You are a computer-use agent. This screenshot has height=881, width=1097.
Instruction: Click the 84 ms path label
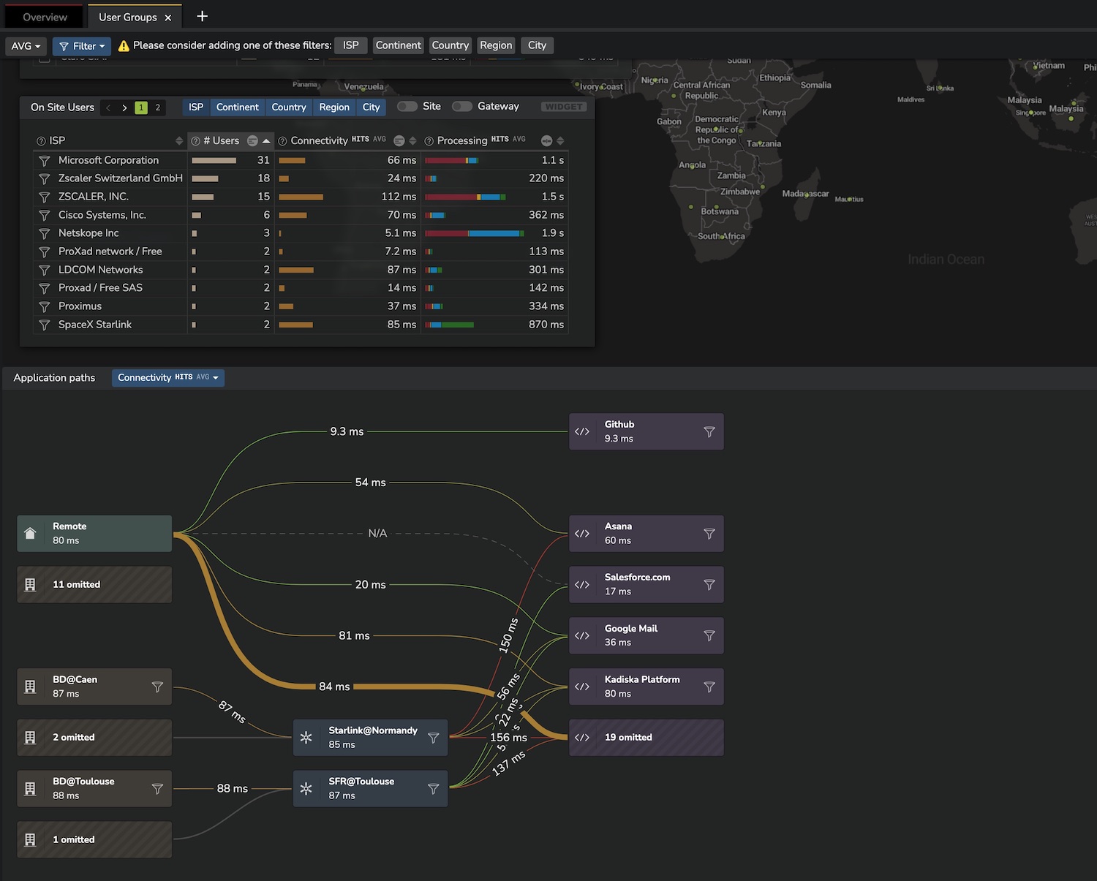[334, 687]
